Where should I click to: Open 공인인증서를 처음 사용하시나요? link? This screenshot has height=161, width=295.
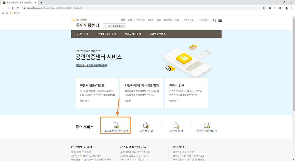pyautogui.click(x=91, y=66)
